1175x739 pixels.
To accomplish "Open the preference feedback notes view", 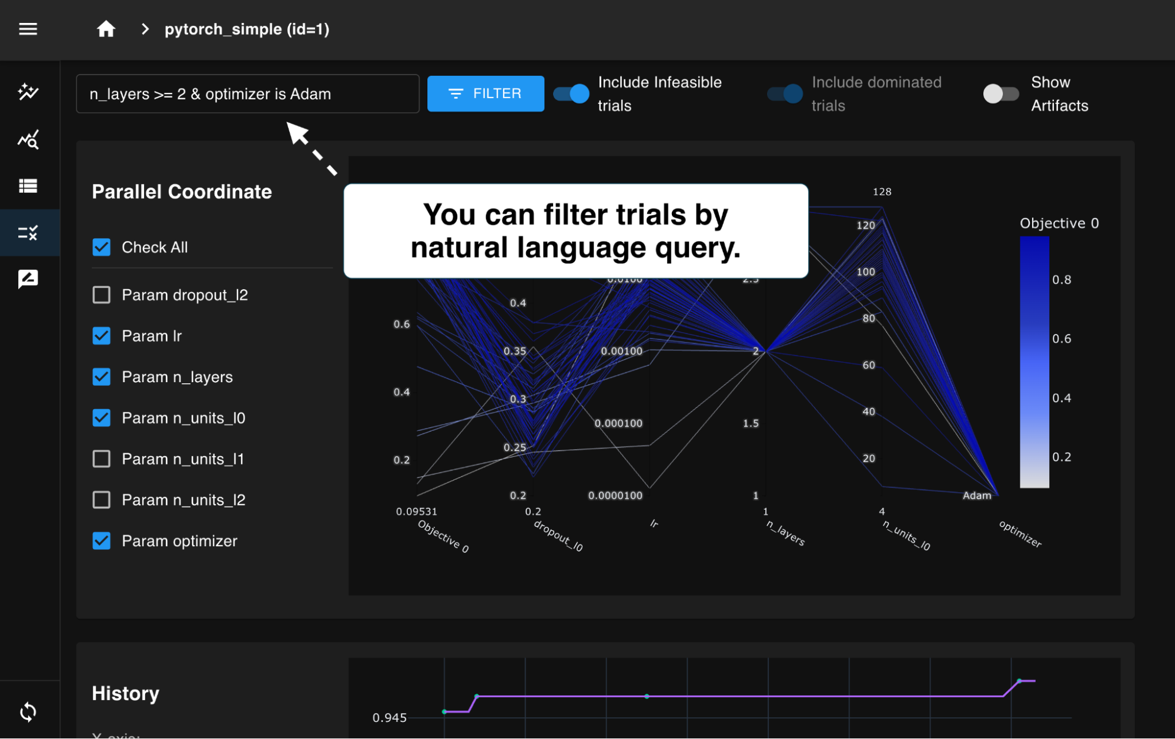I will click(29, 279).
